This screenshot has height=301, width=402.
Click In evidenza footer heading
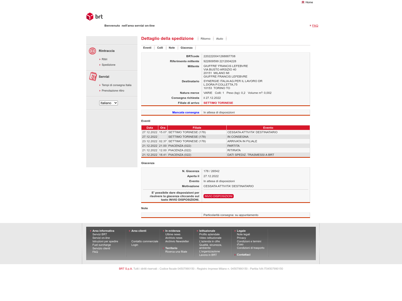pyautogui.click(x=173, y=231)
